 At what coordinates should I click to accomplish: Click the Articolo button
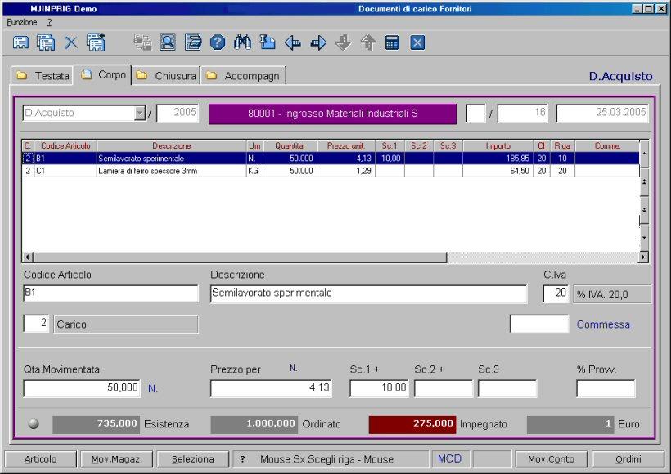41,459
